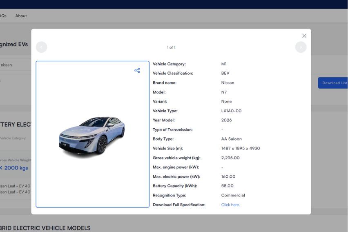
Task: Close the vehicle details popup
Action: pos(304,36)
